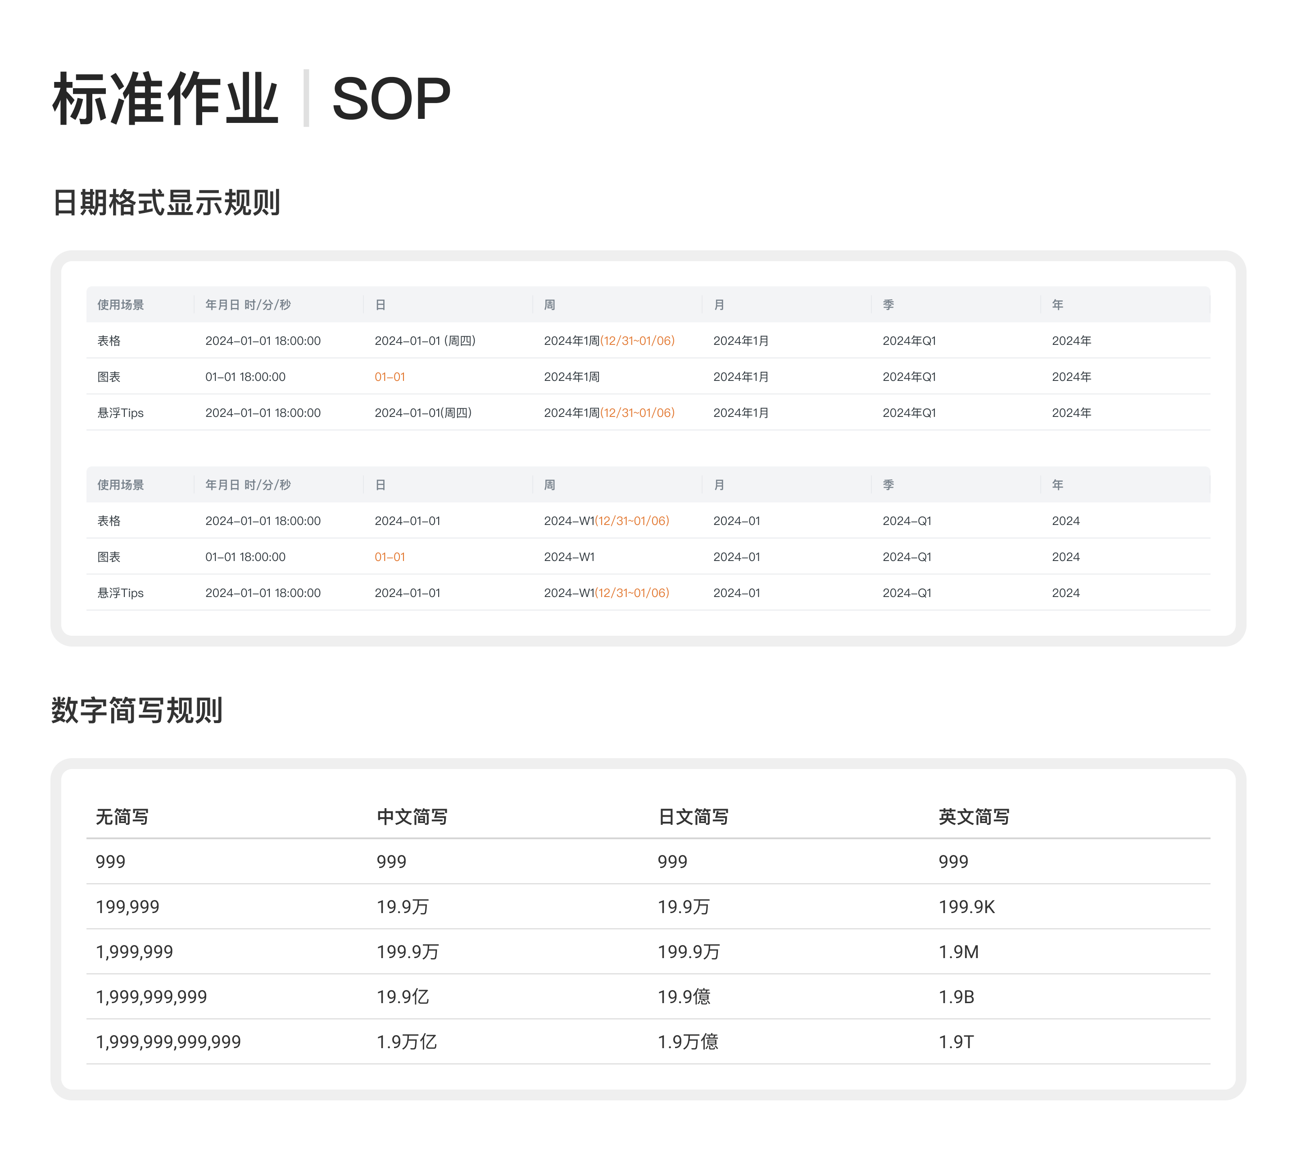Image resolution: width=1297 pixels, height=1158 pixels.
Task: Click the 199.9K cell
Action: click(966, 907)
